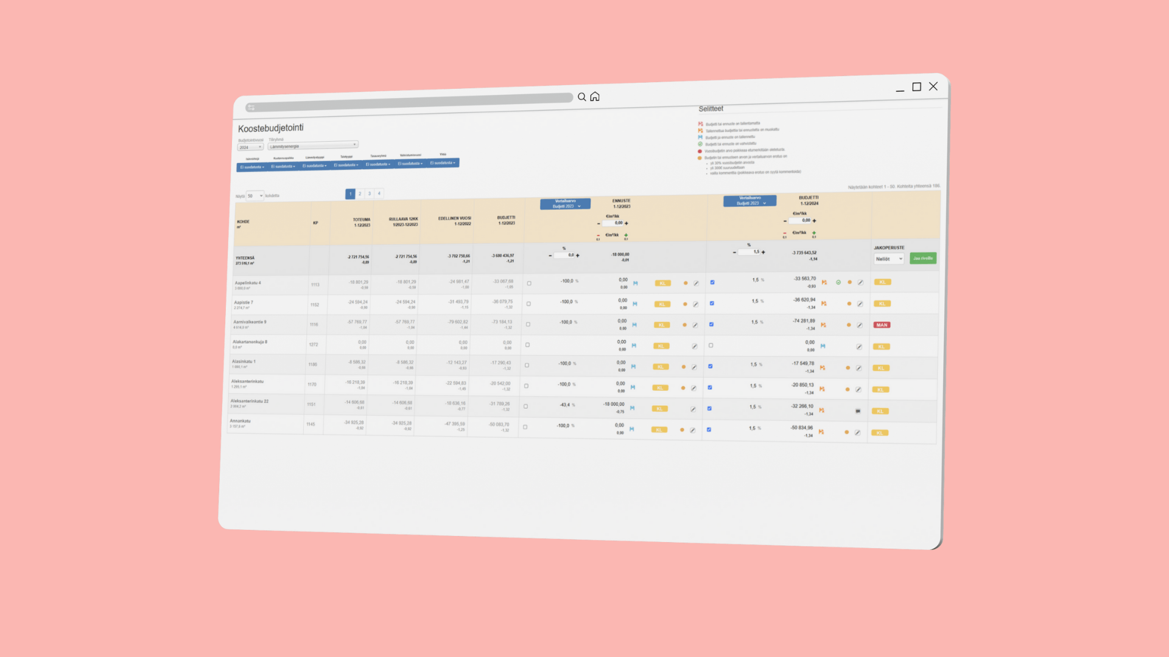Uncheck Budjetti checkbox for Aarnivalkeantie 9

(711, 324)
